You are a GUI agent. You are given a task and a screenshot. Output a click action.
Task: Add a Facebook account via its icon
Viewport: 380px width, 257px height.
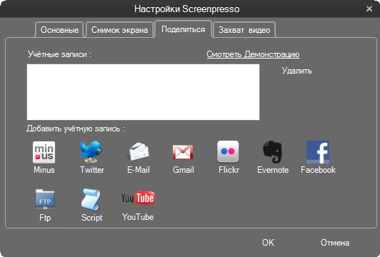(318, 152)
